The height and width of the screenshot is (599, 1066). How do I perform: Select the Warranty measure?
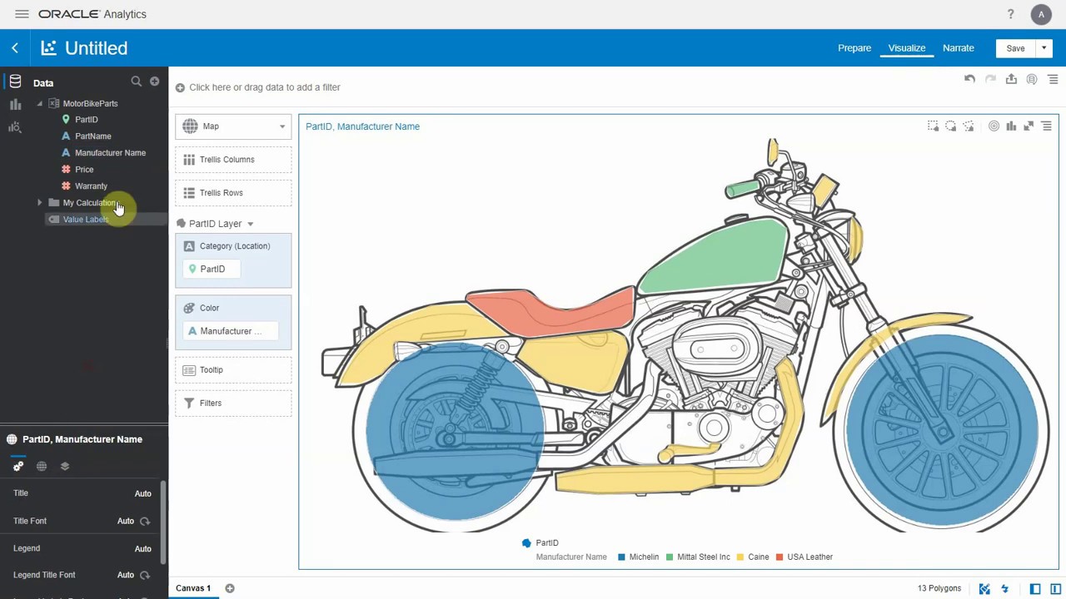[x=91, y=186]
